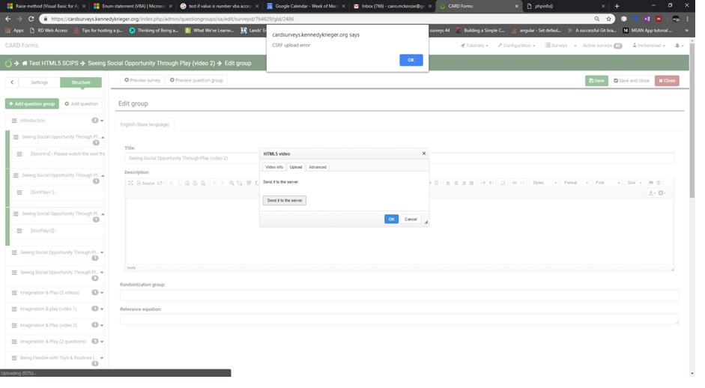Collapse the sidebar with the left chevron button

click(x=12, y=83)
